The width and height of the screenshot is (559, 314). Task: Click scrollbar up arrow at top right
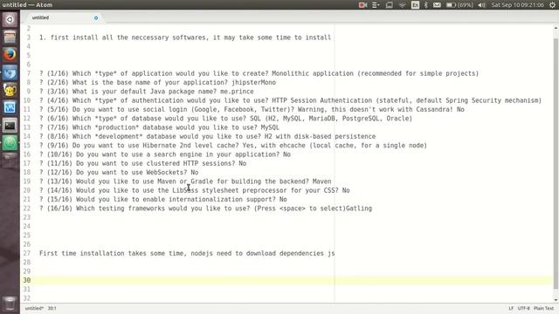point(556,28)
